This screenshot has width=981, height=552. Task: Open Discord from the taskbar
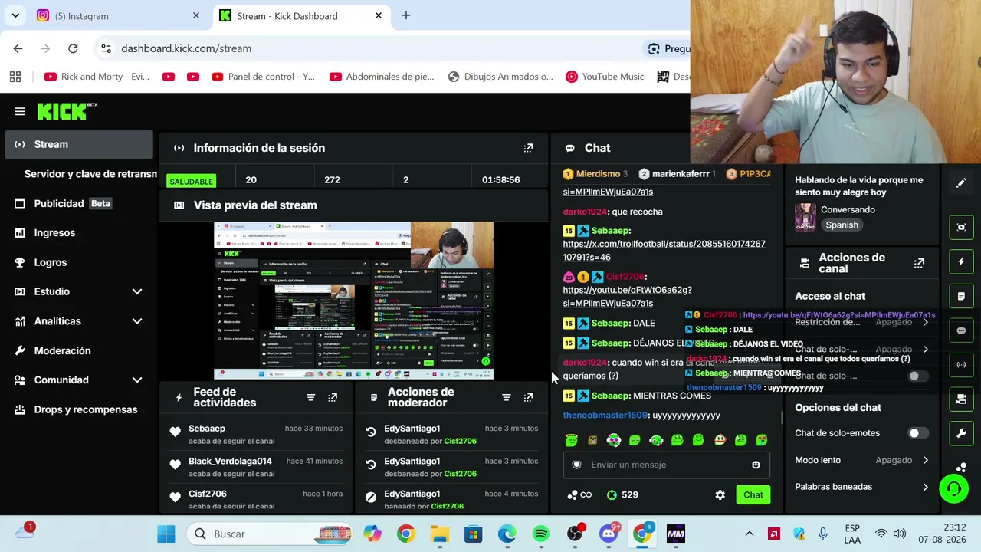pyautogui.click(x=609, y=534)
